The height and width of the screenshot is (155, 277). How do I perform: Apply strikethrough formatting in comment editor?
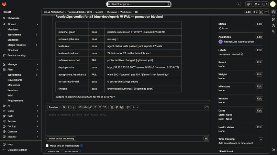pyautogui.click(x=74, y=107)
